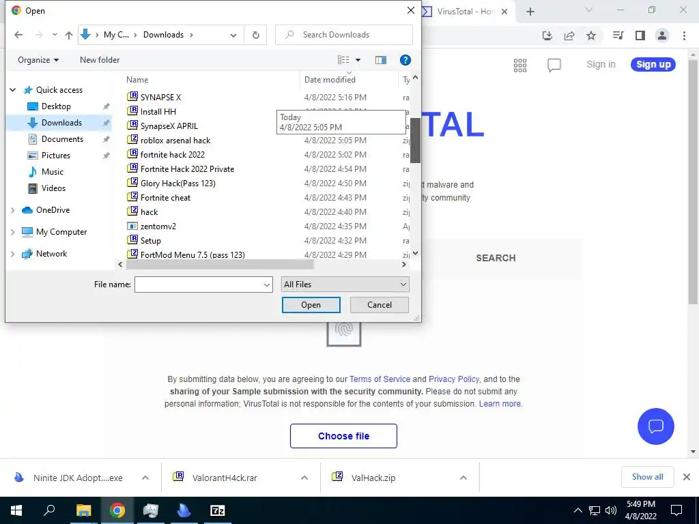This screenshot has height=524, width=699.
Task: Expand recent locations dropdown arrow
Action: 55,35
